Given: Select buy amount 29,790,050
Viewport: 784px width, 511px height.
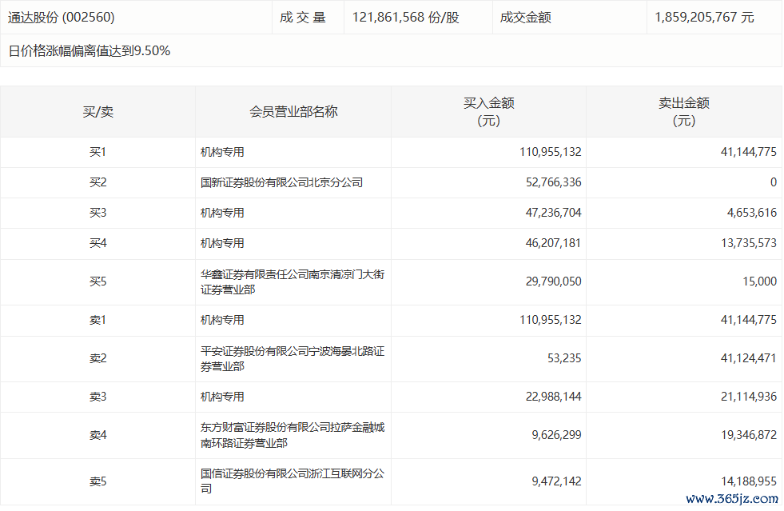Looking at the screenshot, I should click(554, 281).
